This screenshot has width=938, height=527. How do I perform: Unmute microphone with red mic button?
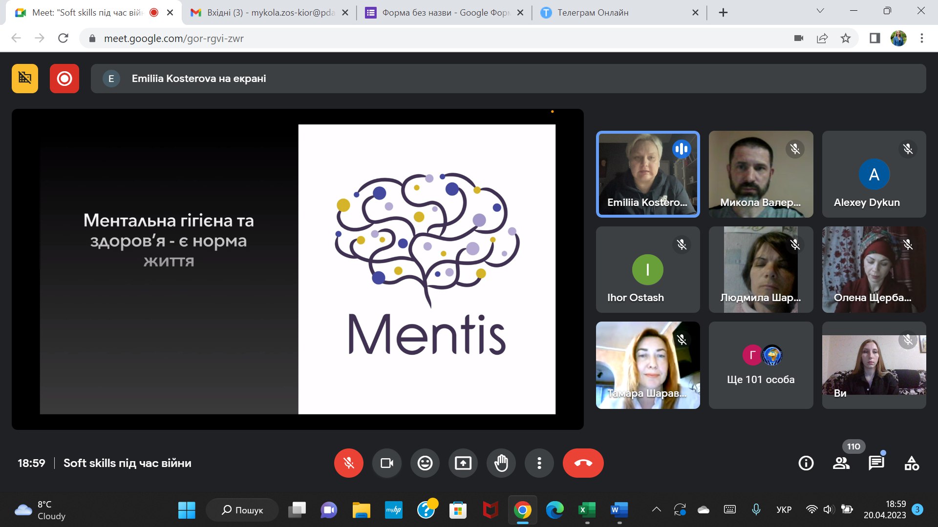348,463
